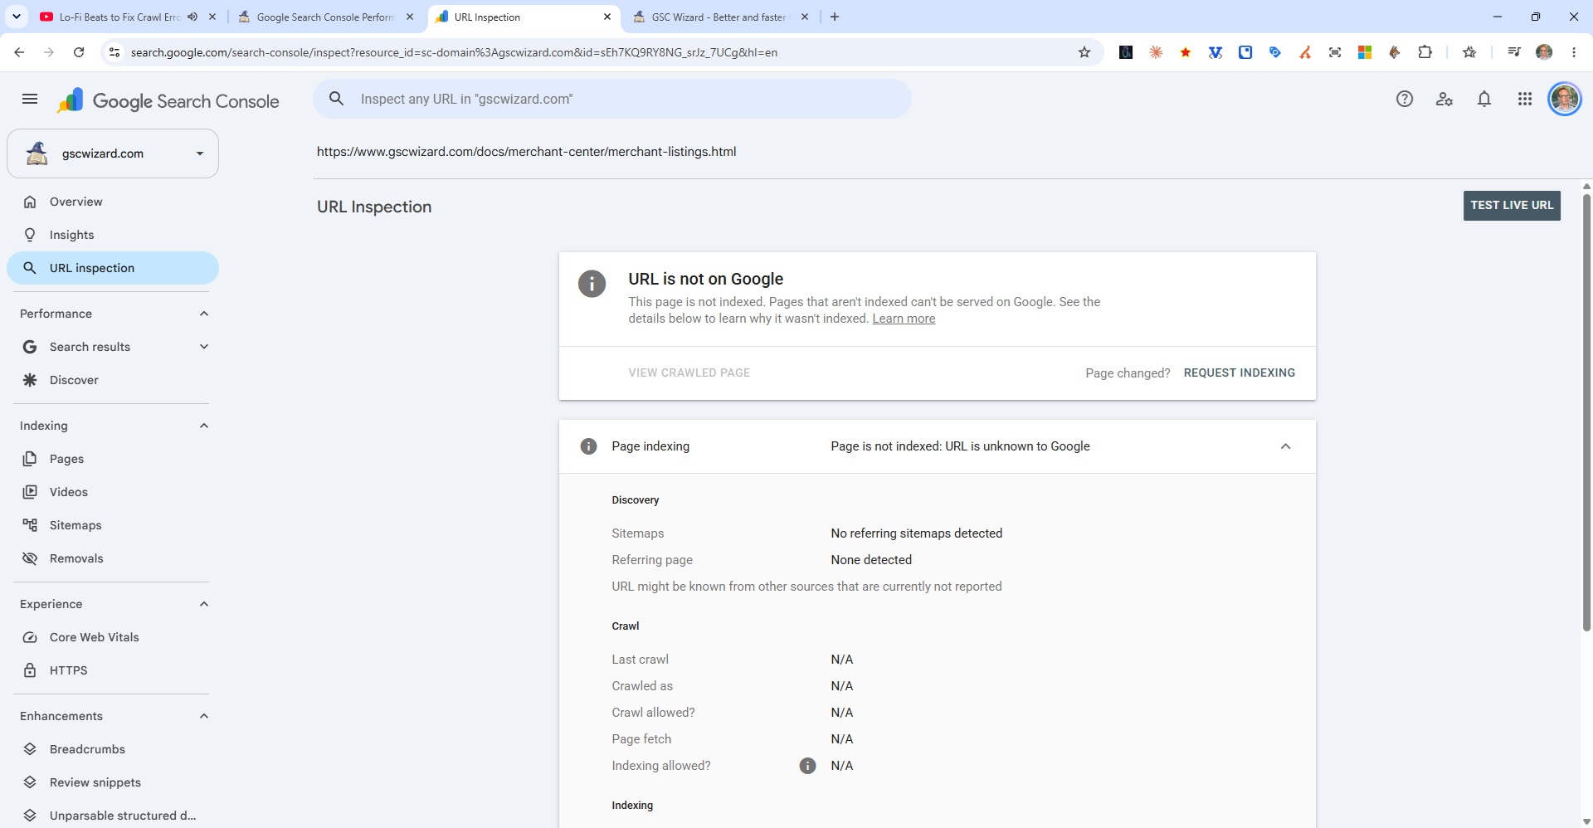This screenshot has height=828, width=1593.
Task: Click the TEST LIVE URL button
Action: point(1512,206)
